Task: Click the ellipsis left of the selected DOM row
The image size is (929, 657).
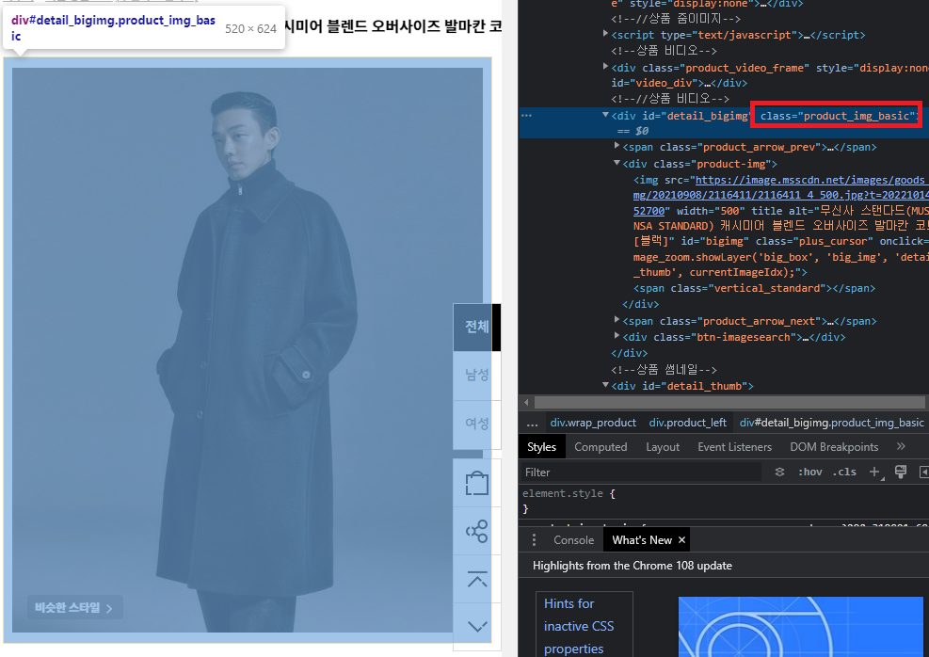Action: (526, 116)
